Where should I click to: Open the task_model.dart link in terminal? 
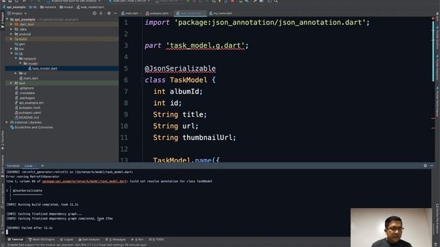pos(84,181)
